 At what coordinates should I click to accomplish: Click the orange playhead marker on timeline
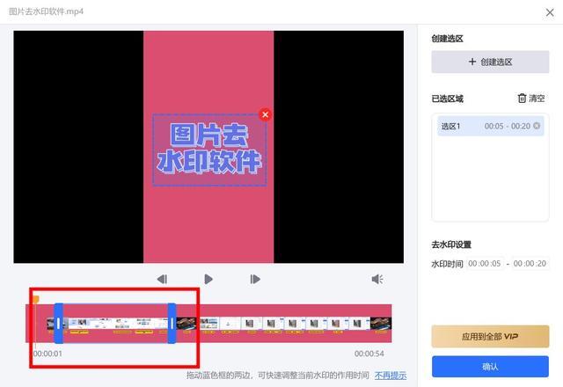pos(36,299)
